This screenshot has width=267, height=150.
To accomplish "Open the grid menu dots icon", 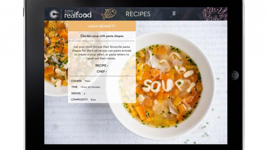I will pyautogui.click(x=174, y=13).
